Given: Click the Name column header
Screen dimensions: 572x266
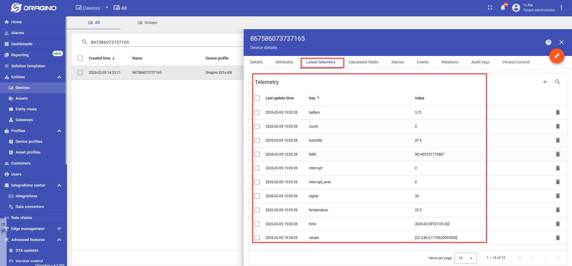Looking at the screenshot, I should (137, 58).
